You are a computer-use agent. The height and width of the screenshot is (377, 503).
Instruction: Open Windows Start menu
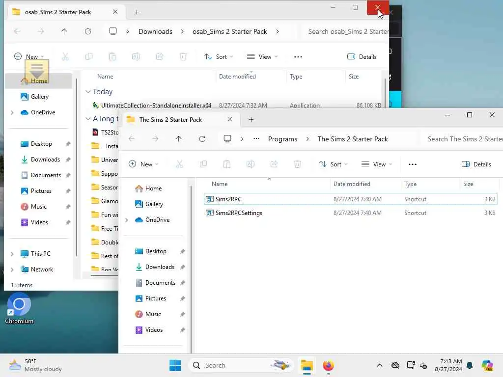tap(175, 365)
